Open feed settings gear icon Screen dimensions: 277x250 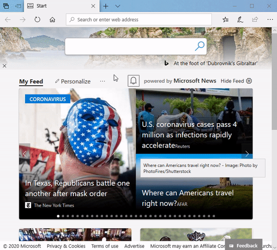(249, 81)
